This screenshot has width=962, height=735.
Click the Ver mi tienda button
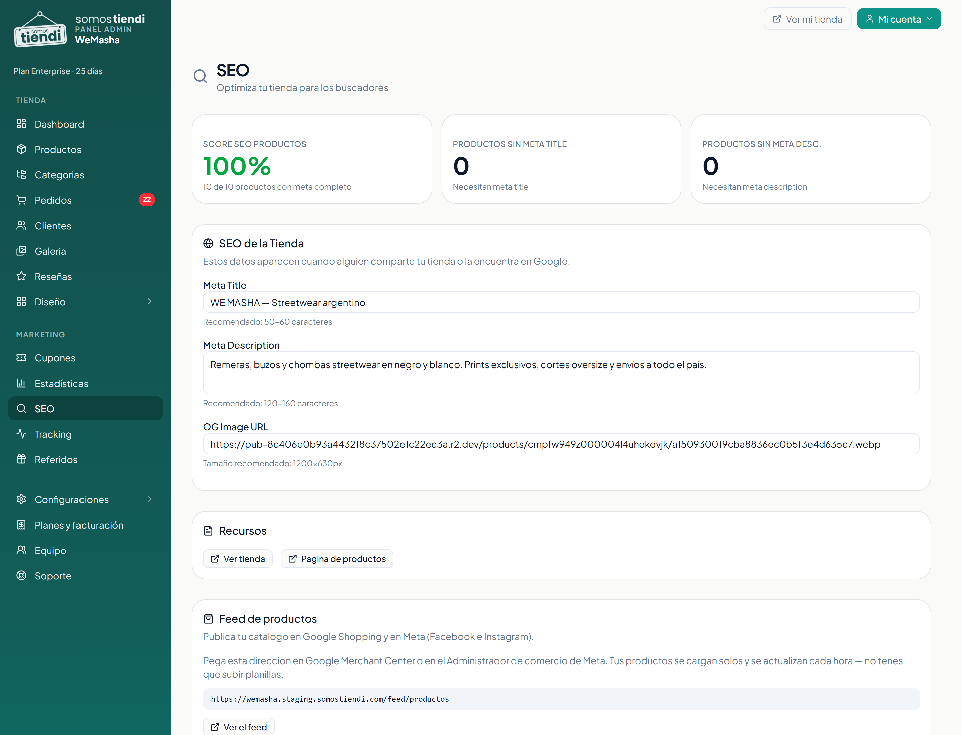pos(807,19)
